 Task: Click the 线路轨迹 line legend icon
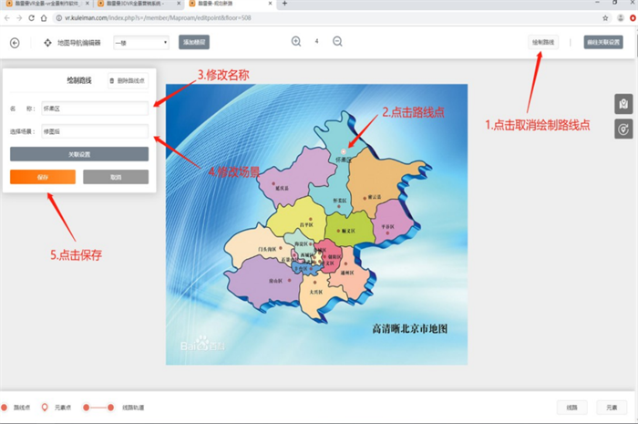[98, 408]
